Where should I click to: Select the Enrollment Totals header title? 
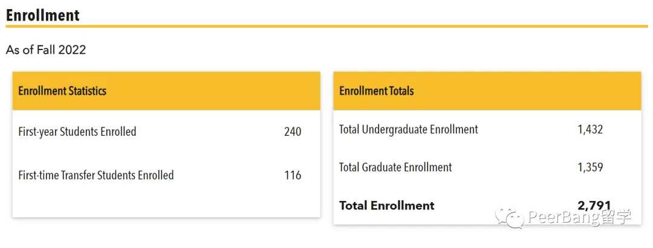tap(377, 91)
